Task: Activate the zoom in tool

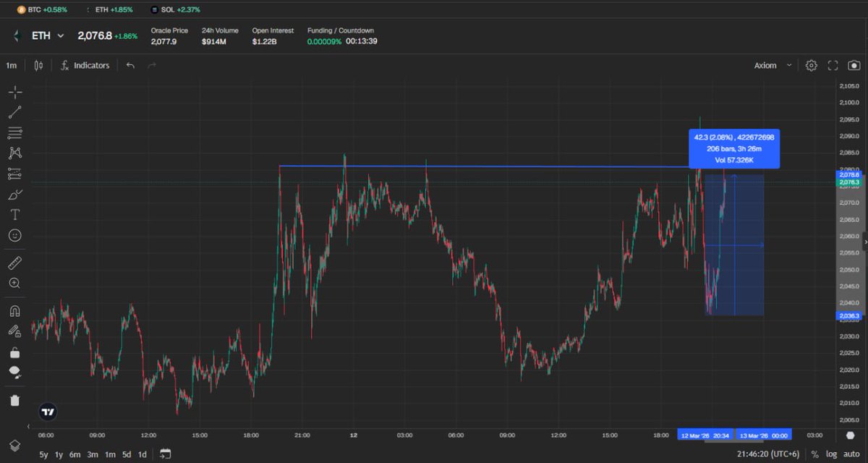Action: (x=15, y=284)
